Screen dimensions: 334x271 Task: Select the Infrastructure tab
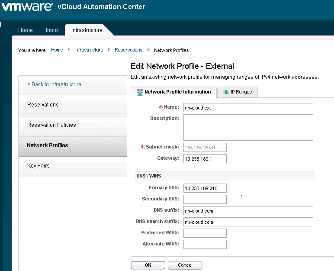(87, 30)
